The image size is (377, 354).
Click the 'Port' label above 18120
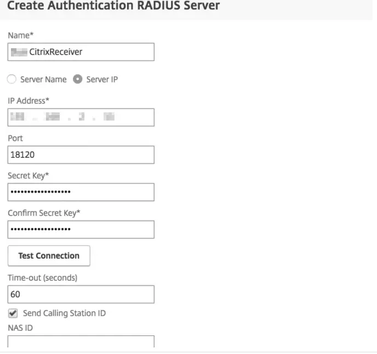(15, 139)
